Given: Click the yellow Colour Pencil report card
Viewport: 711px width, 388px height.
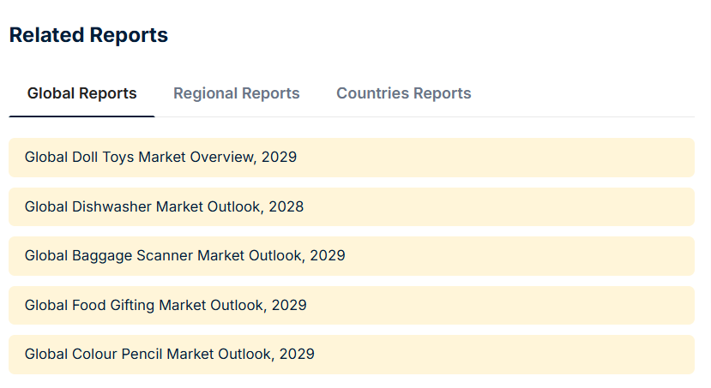Looking at the screenshot, I should (352, 355).
